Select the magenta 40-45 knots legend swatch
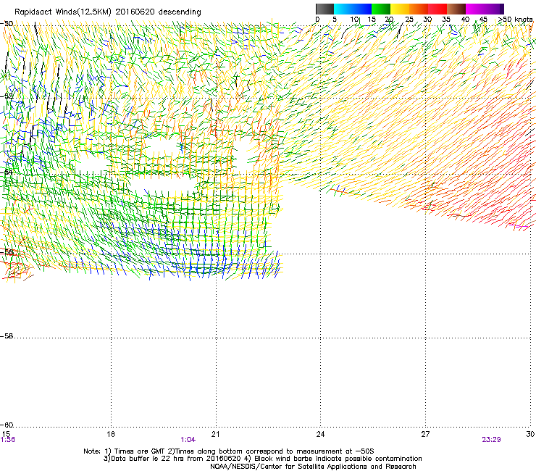The height and width of the screenshot is (471, 536). point(475,9)
